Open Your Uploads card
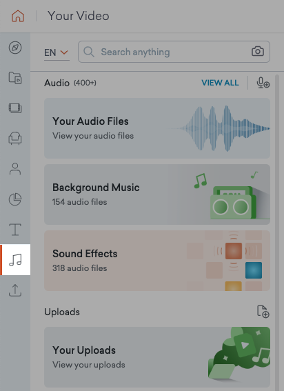Image resolution: width=284 pixels, height=391 pixels. pos(157,357)
